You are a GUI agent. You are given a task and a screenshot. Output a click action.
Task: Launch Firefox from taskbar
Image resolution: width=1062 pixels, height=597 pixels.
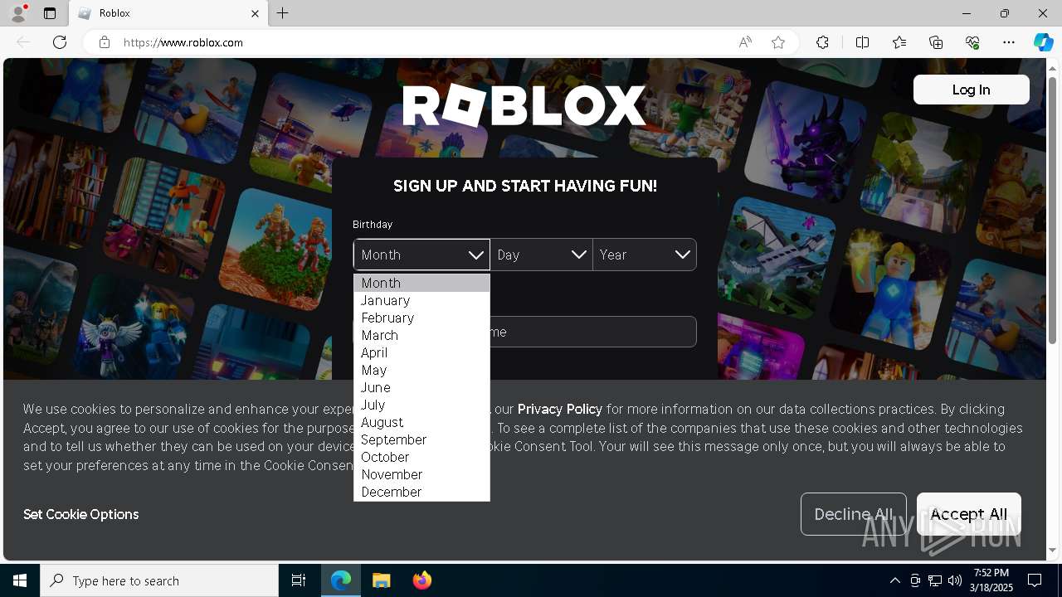tap(422, 580)
